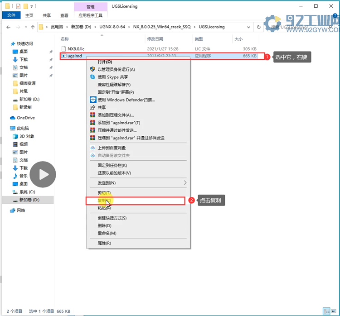
Task: Choose 剪切(T) in context menu
Action: point(138,192)
